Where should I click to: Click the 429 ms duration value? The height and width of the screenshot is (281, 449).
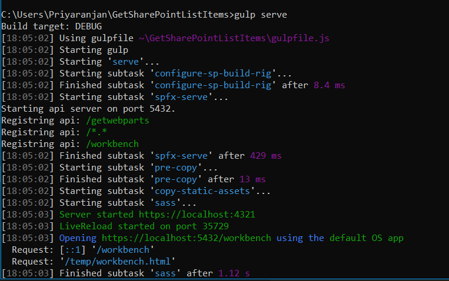[266, 156]
